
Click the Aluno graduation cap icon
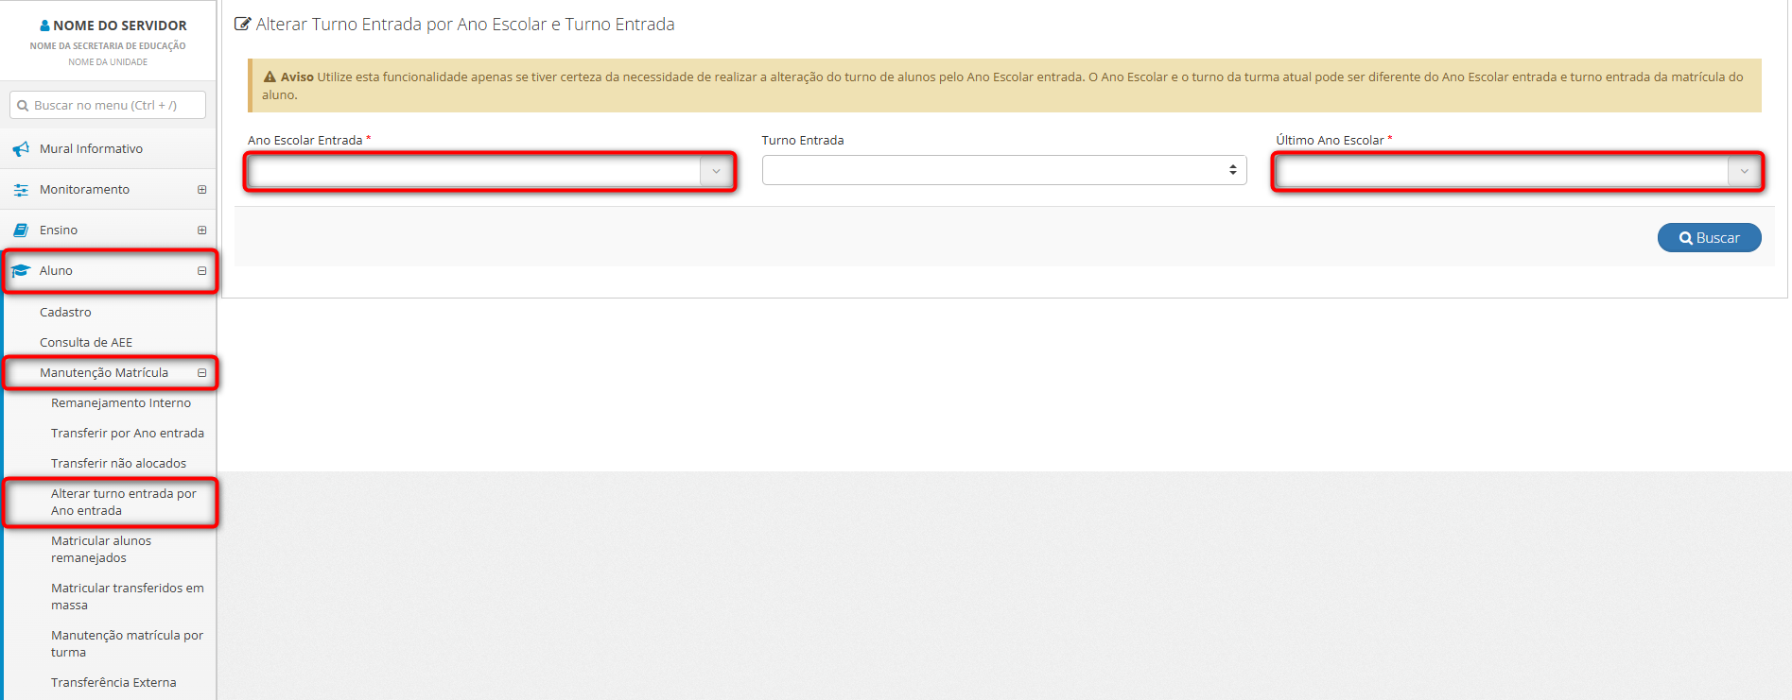point(21,271)
